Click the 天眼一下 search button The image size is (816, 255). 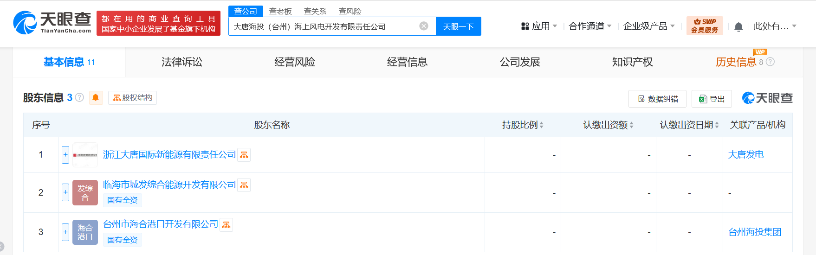pos(458,26)
